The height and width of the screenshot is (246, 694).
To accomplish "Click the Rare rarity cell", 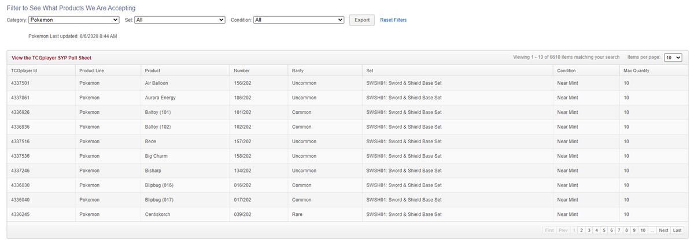I will pyautogui.click(x=325, y=214).
